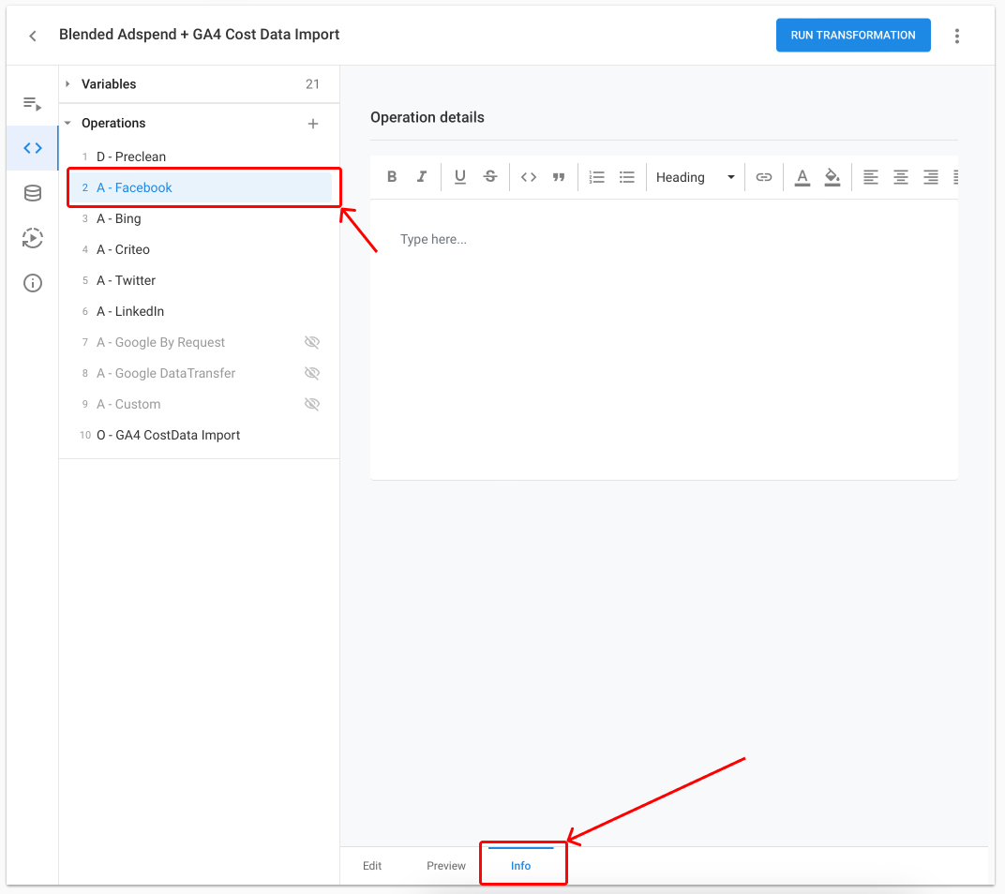This screenshot has height=894, width=1005.
Task: Insert a numbered list
Action: (x=596, y=177)
